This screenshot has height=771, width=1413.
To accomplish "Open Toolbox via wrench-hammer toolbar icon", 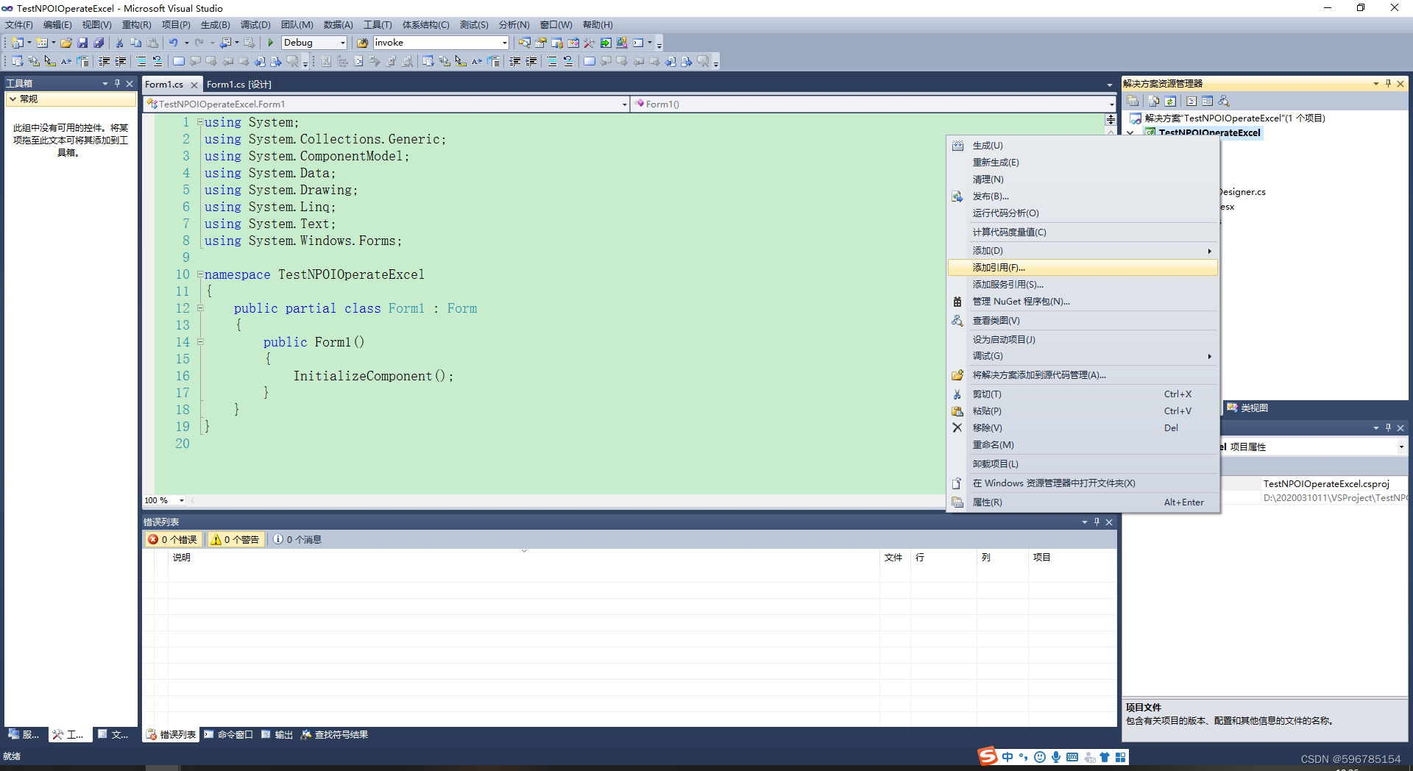I will point(589,43).
